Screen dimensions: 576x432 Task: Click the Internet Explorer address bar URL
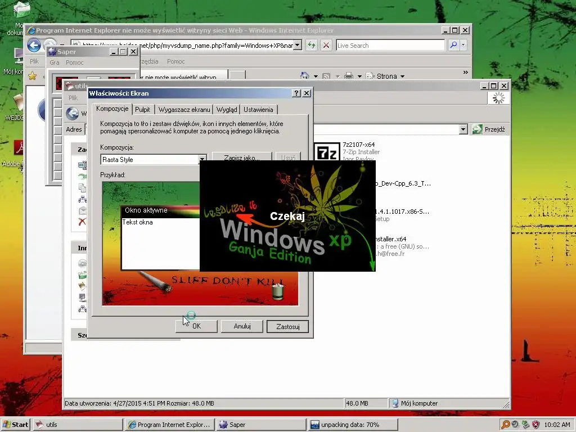click(187, 45)
